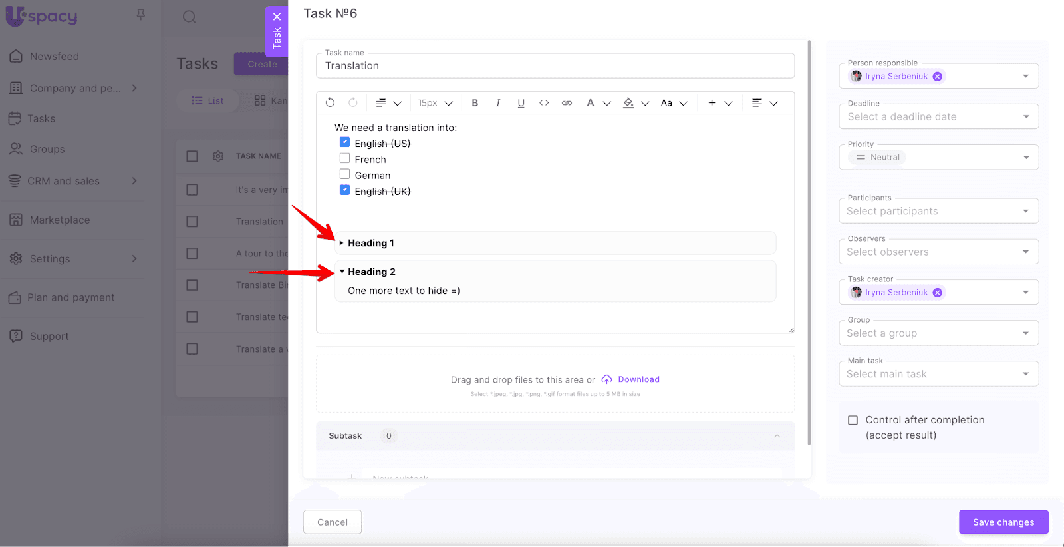Click the undo icon in editor toolbar
Screen dimensions: 1064x547
[x=330, y=103]
